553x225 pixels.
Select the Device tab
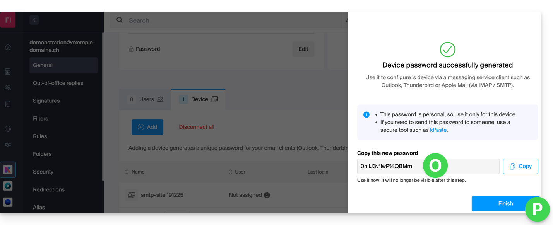[199, 99]
